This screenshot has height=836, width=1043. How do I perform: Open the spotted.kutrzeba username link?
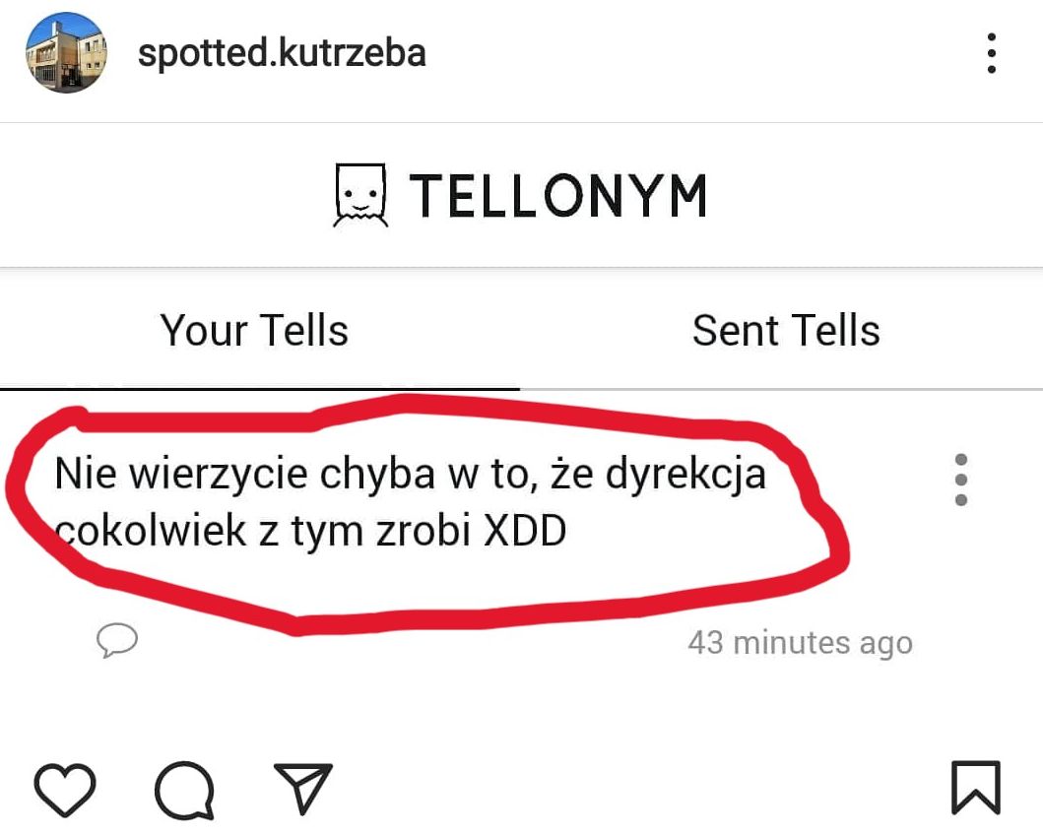(283, 54)
